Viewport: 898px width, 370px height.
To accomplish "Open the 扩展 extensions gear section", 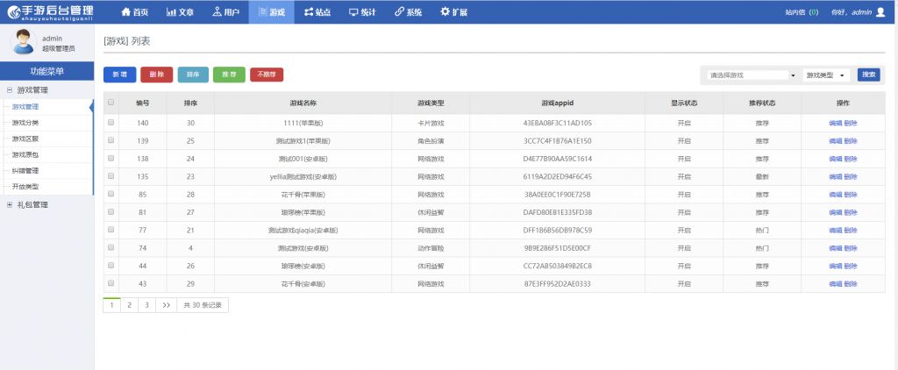I will (x=453, y=12).
